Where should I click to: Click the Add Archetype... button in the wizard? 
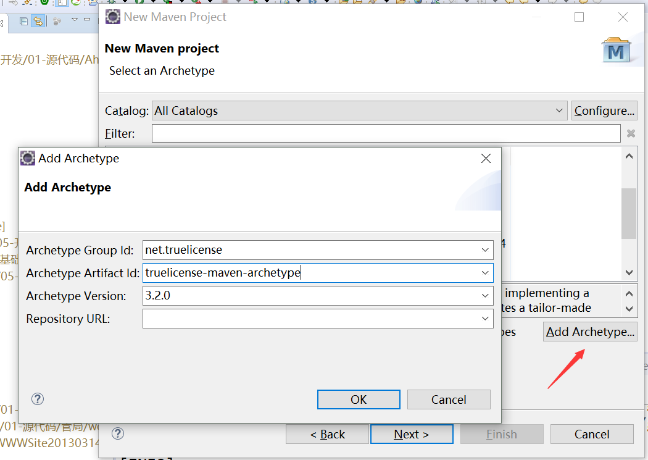(590, 332)
